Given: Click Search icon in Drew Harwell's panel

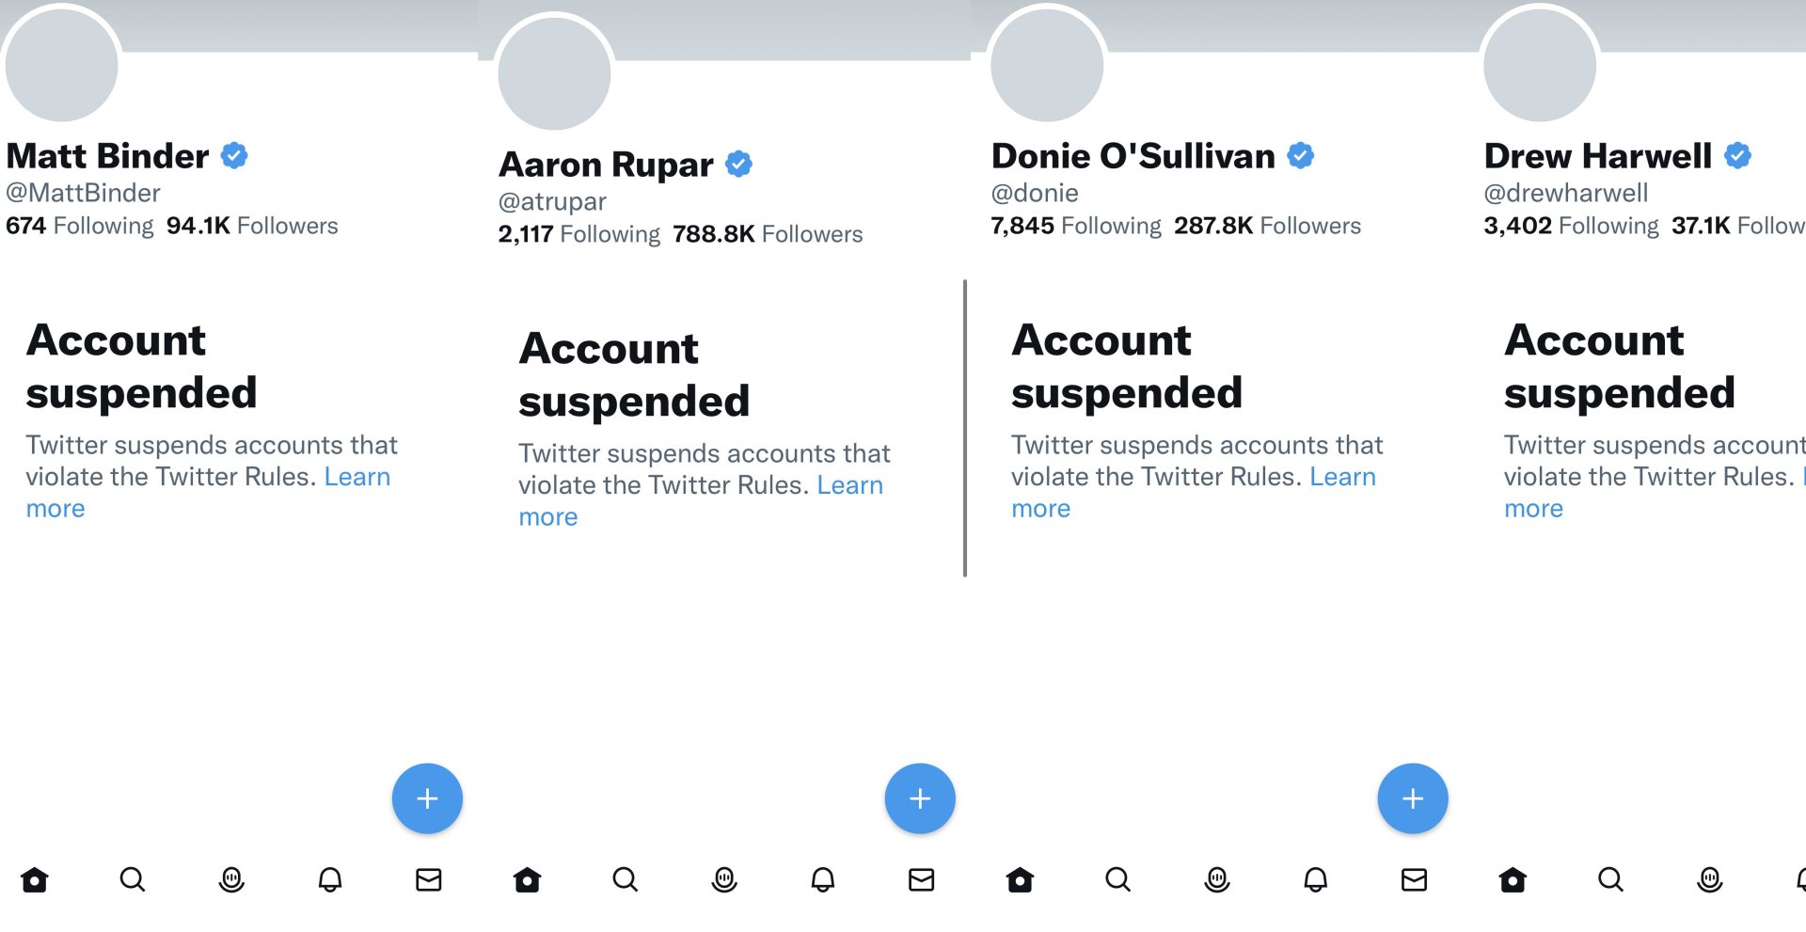Looking at the screenshot, I should [x=1610, y=880].
